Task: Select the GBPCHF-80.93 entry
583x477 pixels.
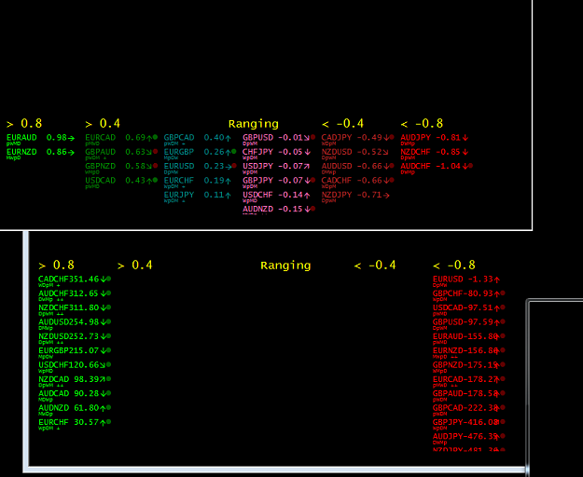Action: point(469,293)
